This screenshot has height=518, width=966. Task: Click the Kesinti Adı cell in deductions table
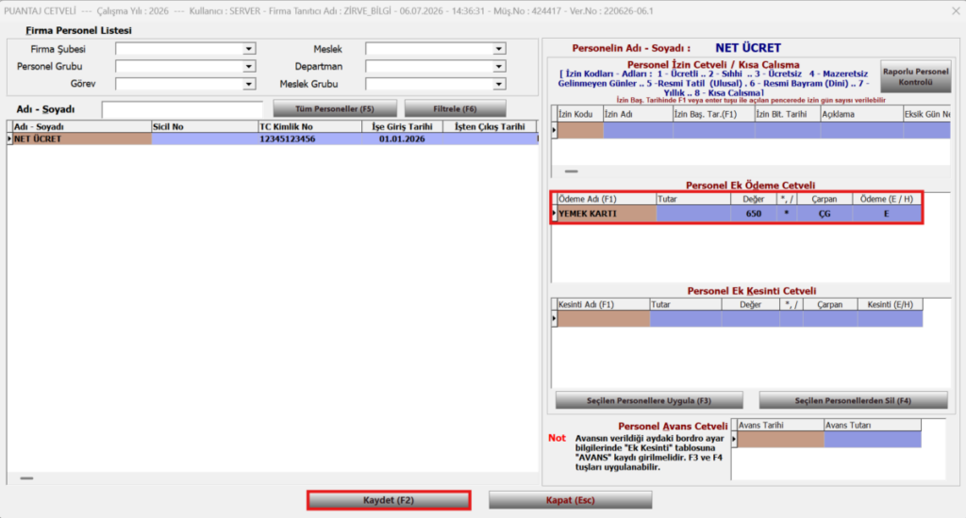603,318
